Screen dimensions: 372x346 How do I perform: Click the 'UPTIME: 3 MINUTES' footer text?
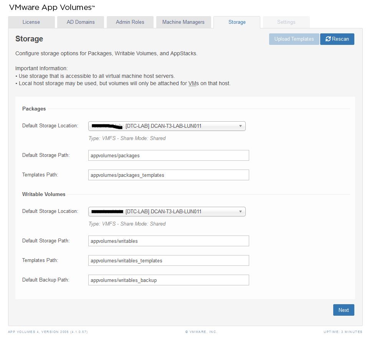[343, 332]
